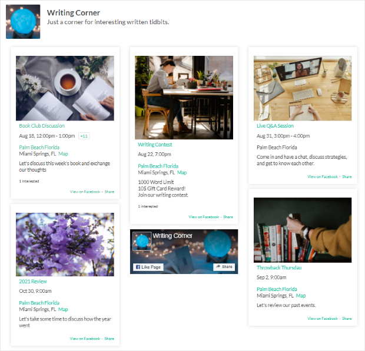This screenshot has width=365, height=351.
Task: Click View on Facebook in Throwback Thursday card
Action: [323, 319]
